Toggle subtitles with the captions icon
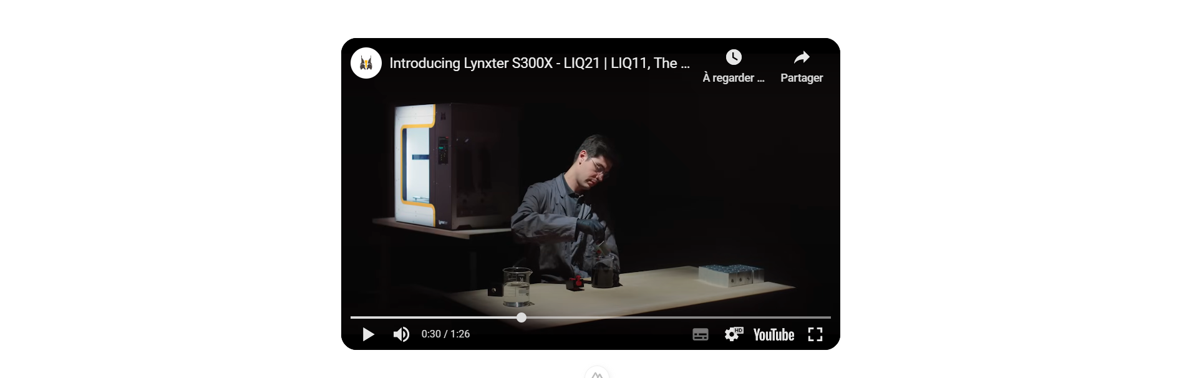Viewport: 1179px width, 378px height. click(x=701, y=334)
